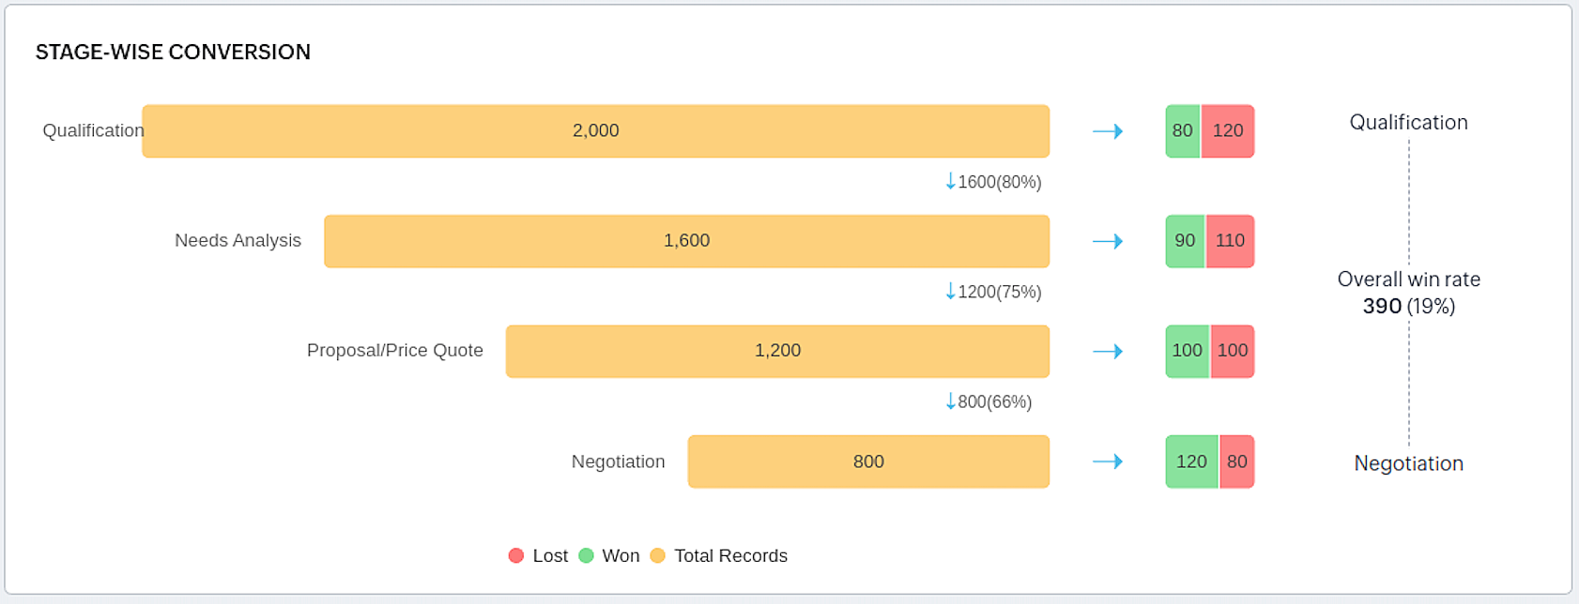Open the Negotiation 800 records bar

(868, 461)
